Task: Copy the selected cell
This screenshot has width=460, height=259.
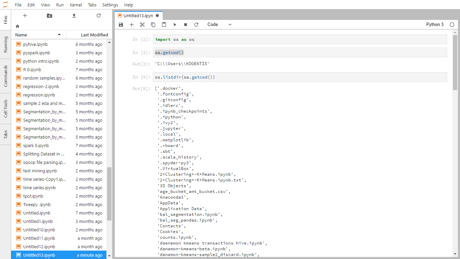Action: (153, 25)
